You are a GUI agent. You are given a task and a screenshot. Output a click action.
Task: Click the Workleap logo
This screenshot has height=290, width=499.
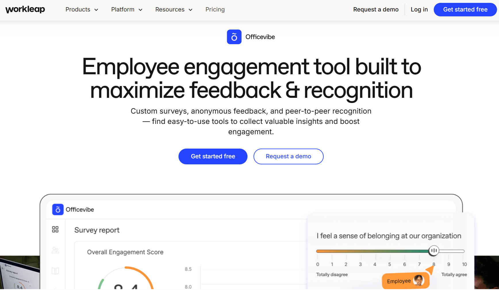(25, 9)
